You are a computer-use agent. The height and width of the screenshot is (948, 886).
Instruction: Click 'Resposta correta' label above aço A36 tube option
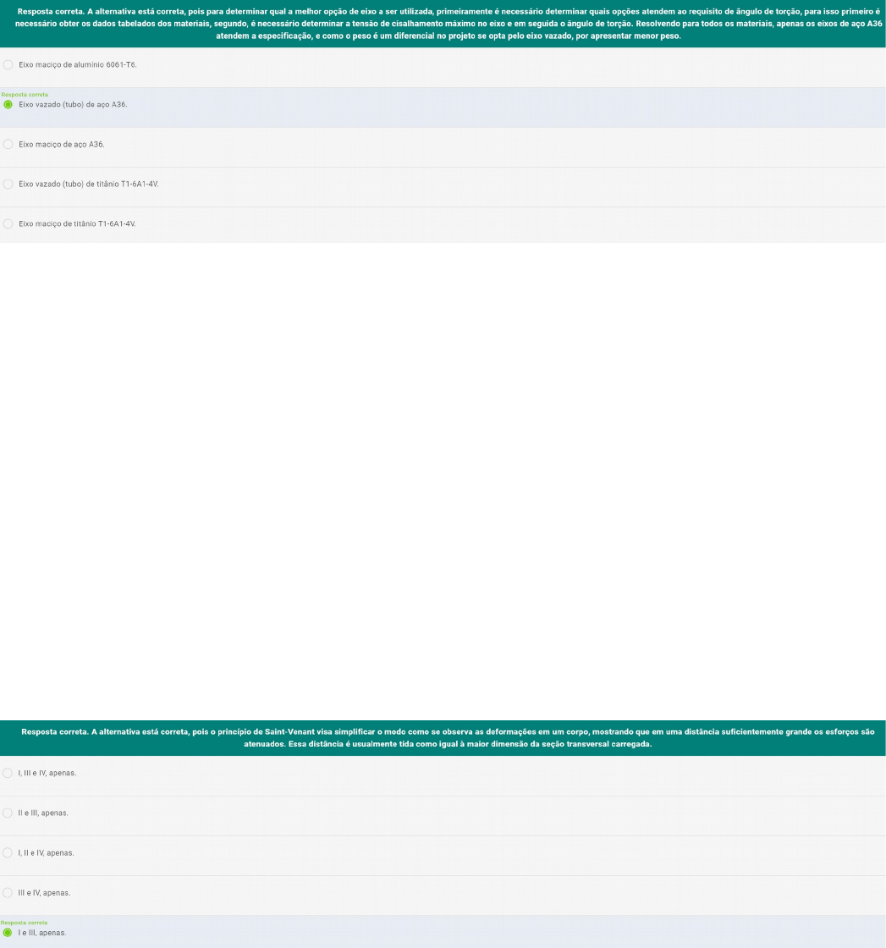[x=25, y=95]
